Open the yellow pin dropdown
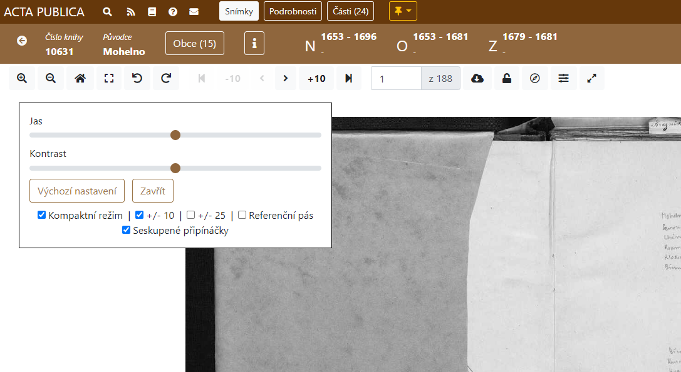Image resolution: width=681 pixels, height=372 pixels. click(403, 11)
